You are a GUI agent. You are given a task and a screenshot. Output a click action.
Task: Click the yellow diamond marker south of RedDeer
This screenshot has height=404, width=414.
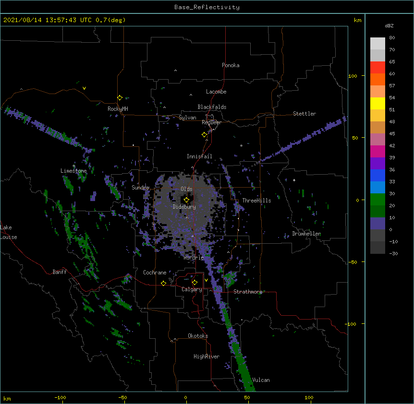[x=205, y=135]
